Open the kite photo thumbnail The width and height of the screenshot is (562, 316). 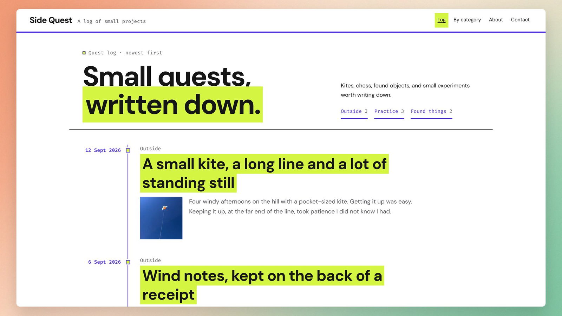[x=161, y=218]
